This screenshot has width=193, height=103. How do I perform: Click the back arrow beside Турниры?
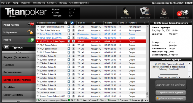[x=6, y=47]
